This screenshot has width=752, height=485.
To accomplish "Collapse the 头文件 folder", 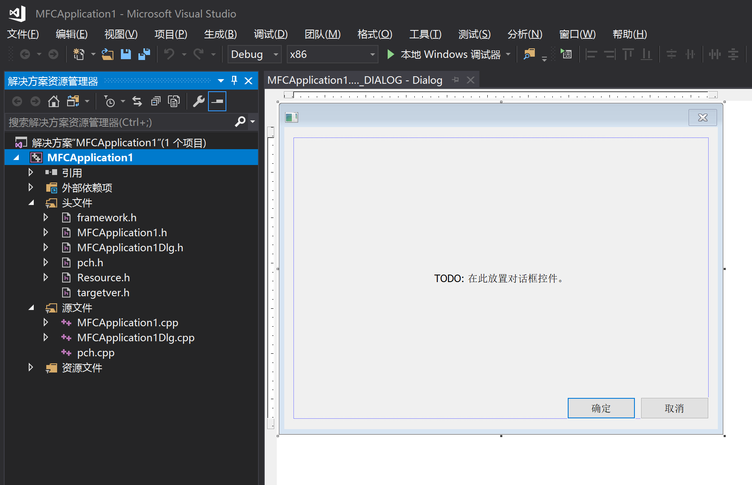I will pyautogui.click(x=31, y=202).
